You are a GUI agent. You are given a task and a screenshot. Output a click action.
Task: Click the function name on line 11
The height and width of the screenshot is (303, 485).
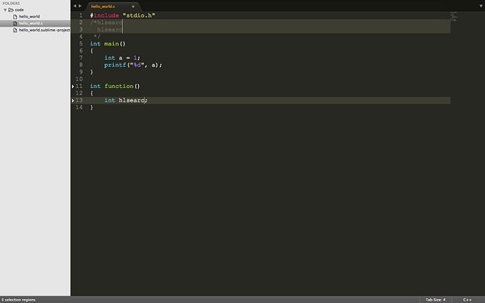[119, 86]
